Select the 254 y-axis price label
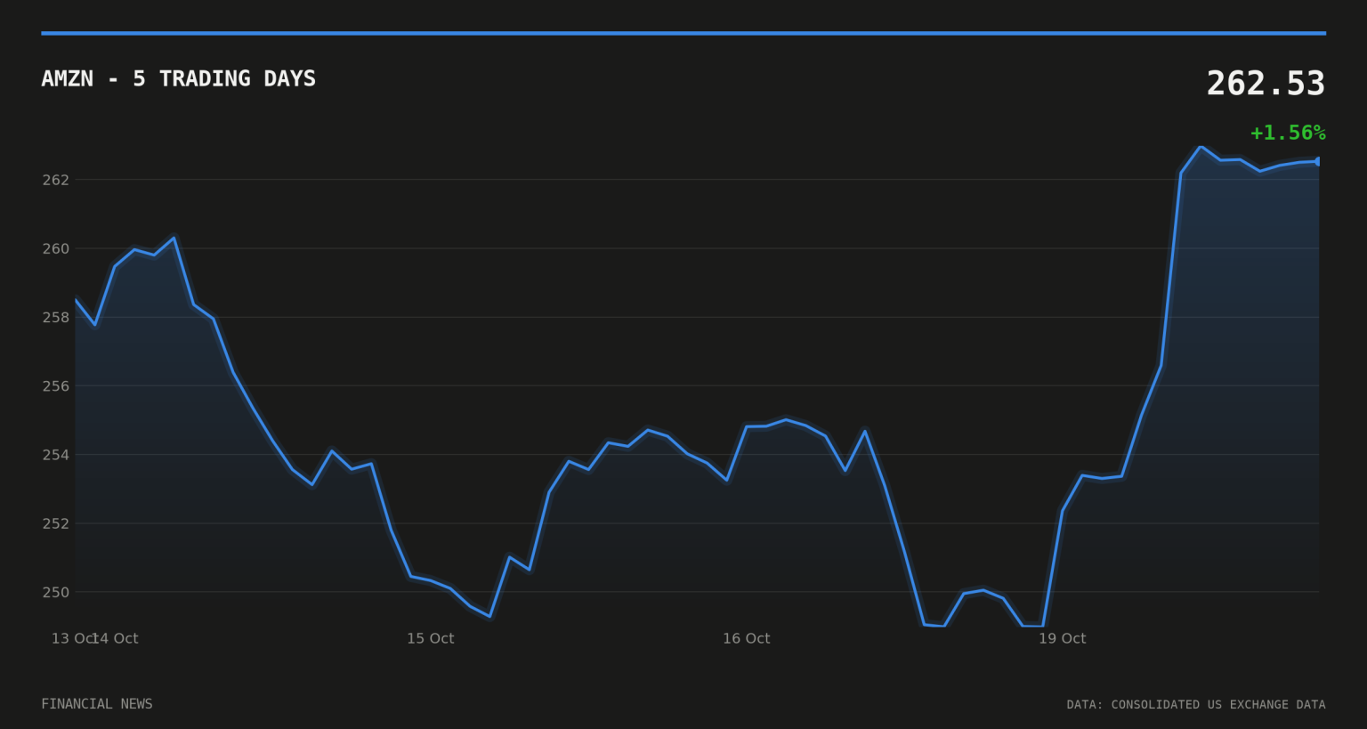Image resolution: width=1367 pixels, height=729 pixels. click(55, 455)
